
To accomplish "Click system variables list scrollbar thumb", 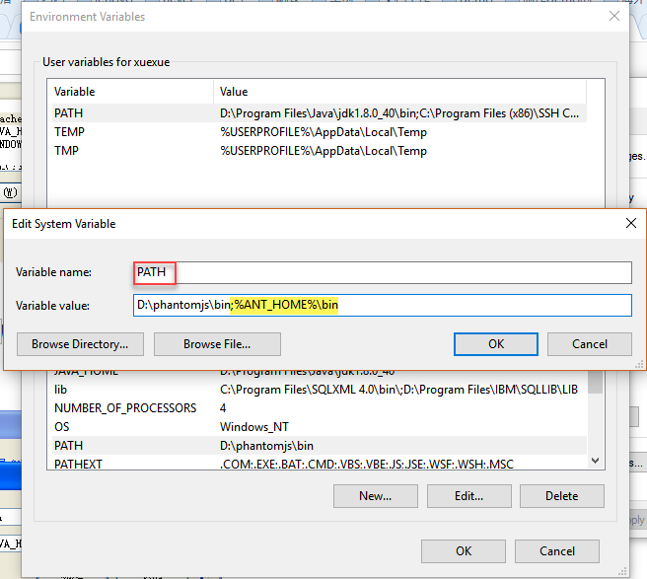I will pyautogui.click(x=595, y=382).
